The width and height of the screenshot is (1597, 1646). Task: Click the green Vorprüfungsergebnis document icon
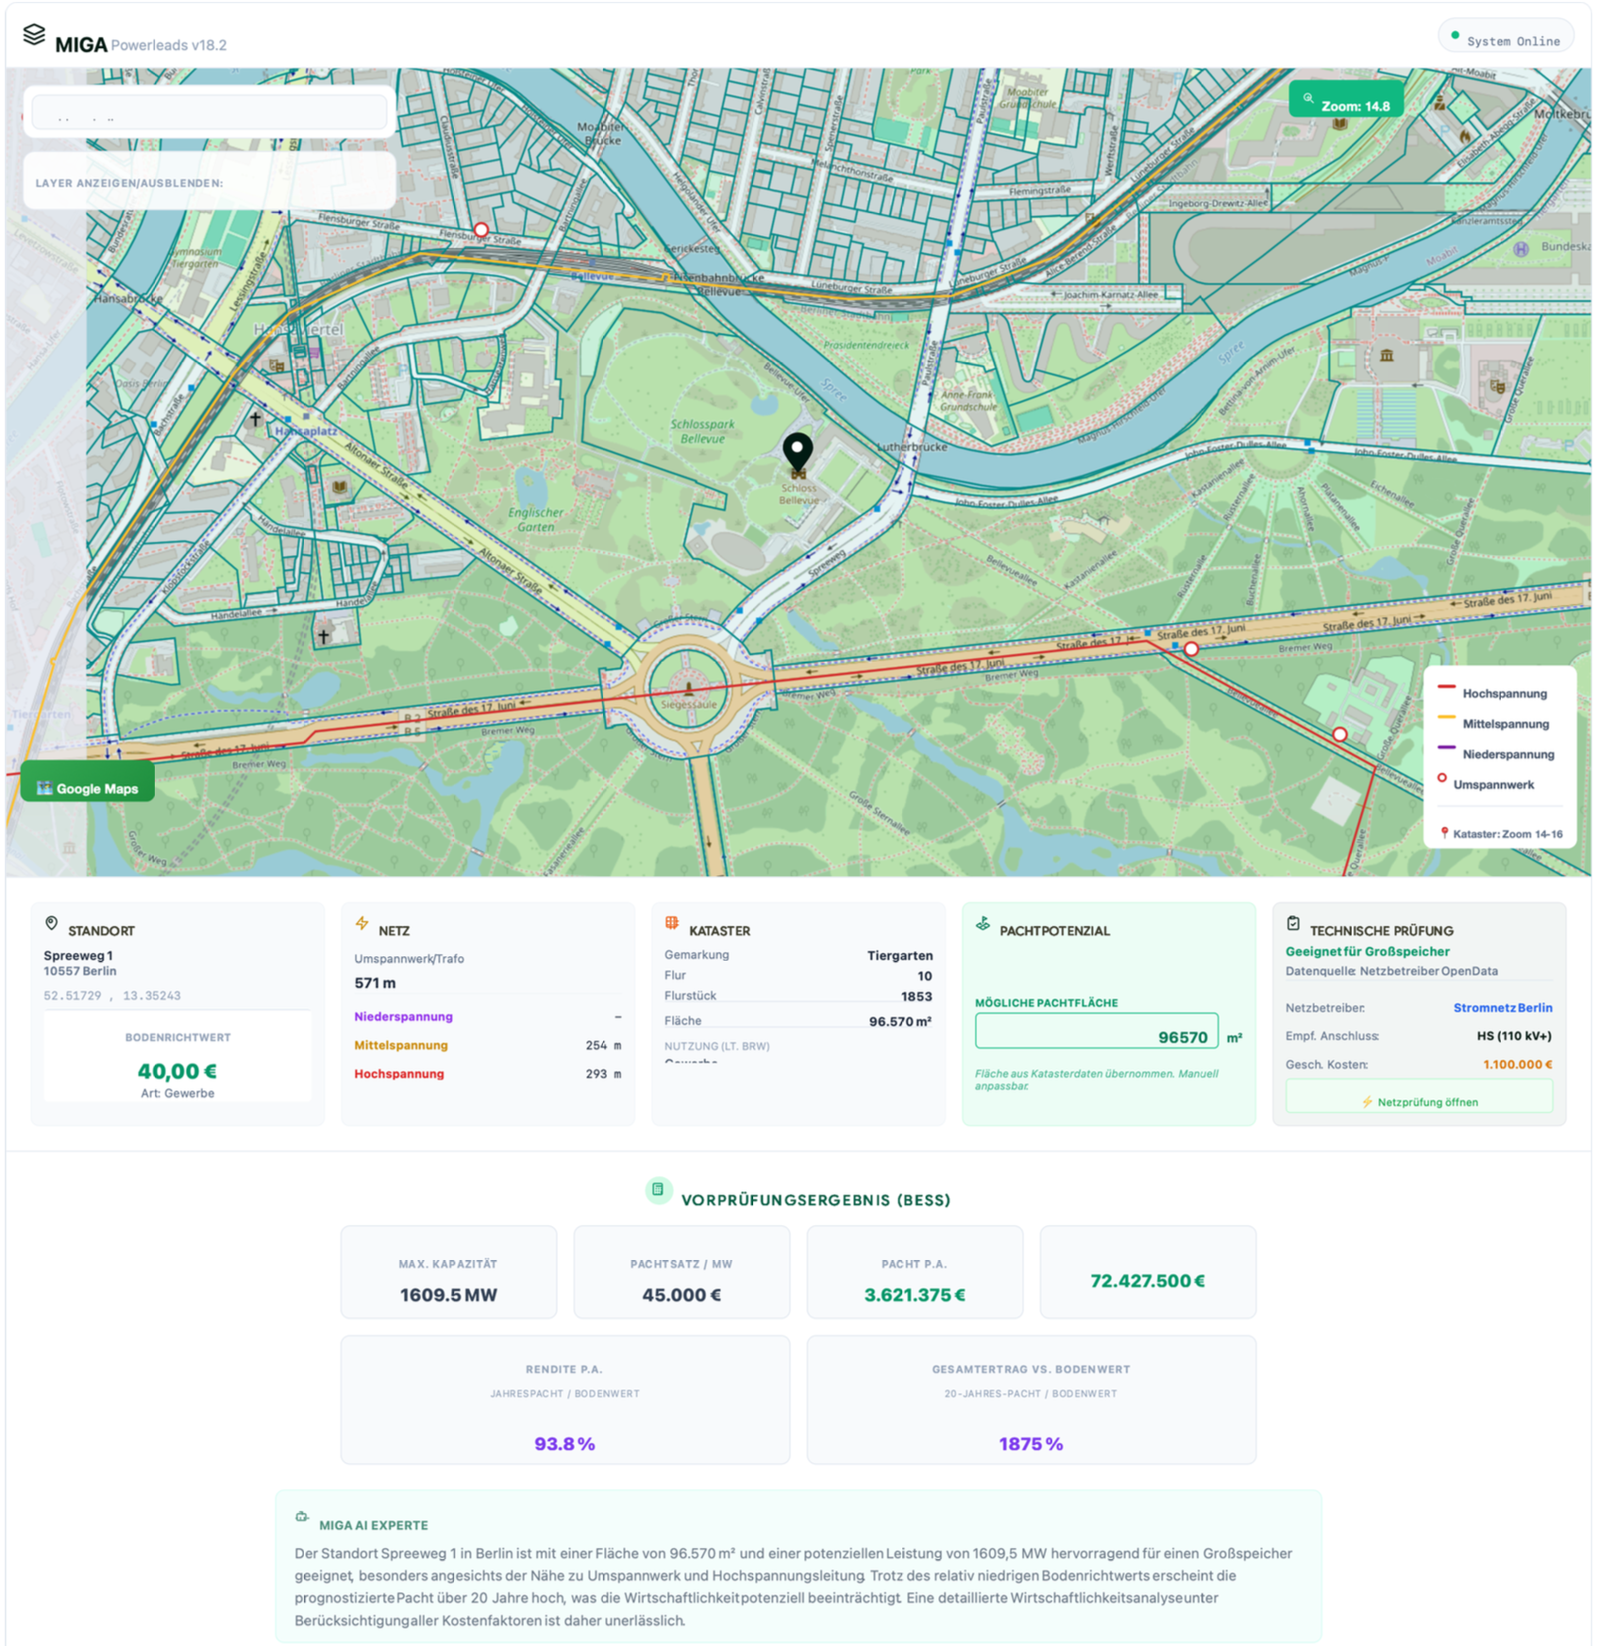pyautogui.click(x=658, y=1190)
